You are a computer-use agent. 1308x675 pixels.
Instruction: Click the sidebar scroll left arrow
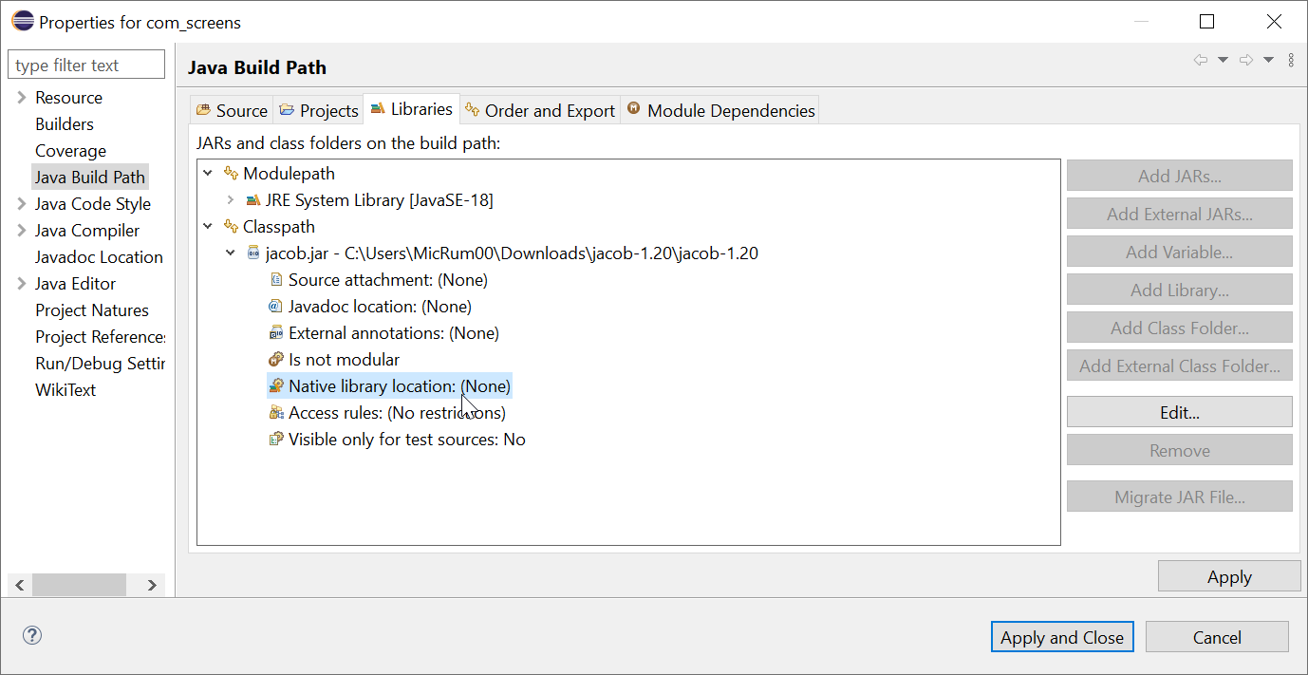(20, 585)
